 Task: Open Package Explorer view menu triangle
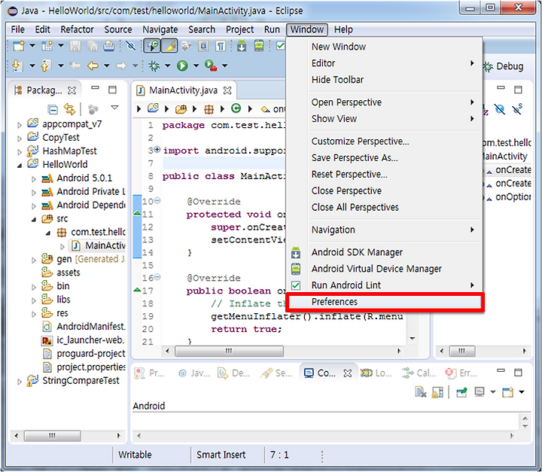tap(114, 108)
